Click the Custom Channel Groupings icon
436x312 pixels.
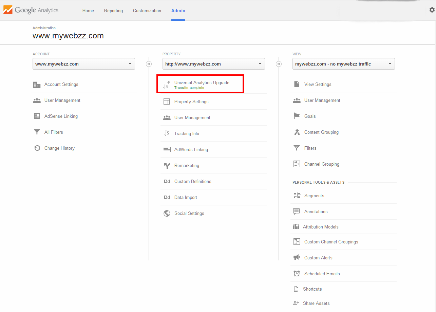coord(297,242)
